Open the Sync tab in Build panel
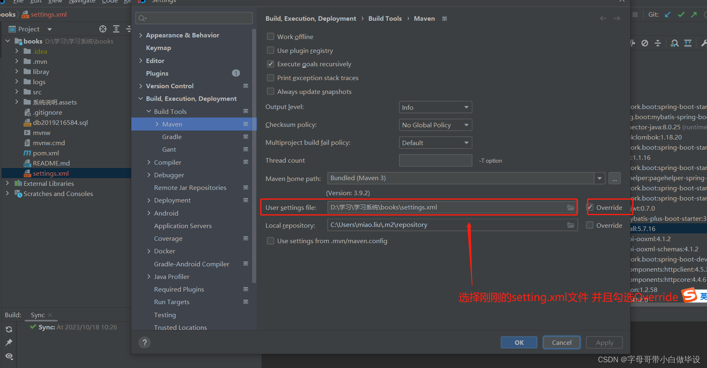 [38, 315]
